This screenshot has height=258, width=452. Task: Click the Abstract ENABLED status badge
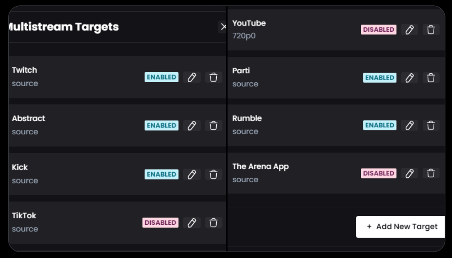click(x=161, y=126)
